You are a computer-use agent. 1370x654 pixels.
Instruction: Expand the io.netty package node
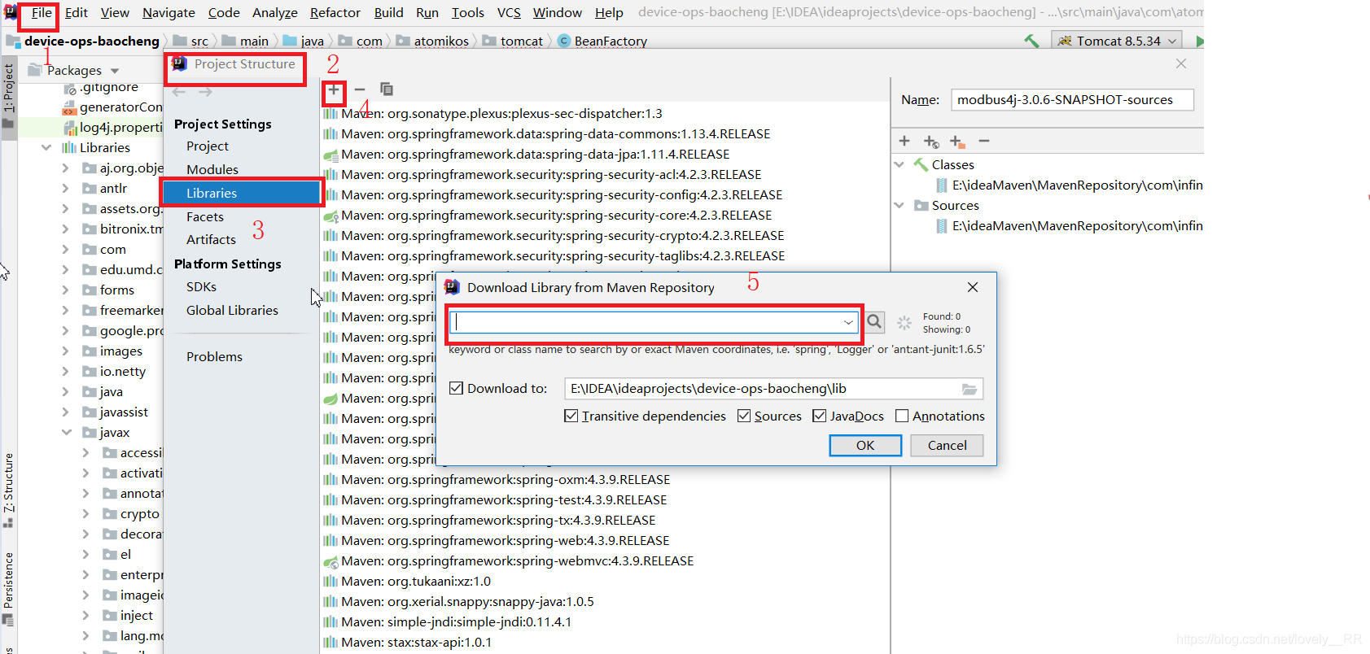pos(65,371)
